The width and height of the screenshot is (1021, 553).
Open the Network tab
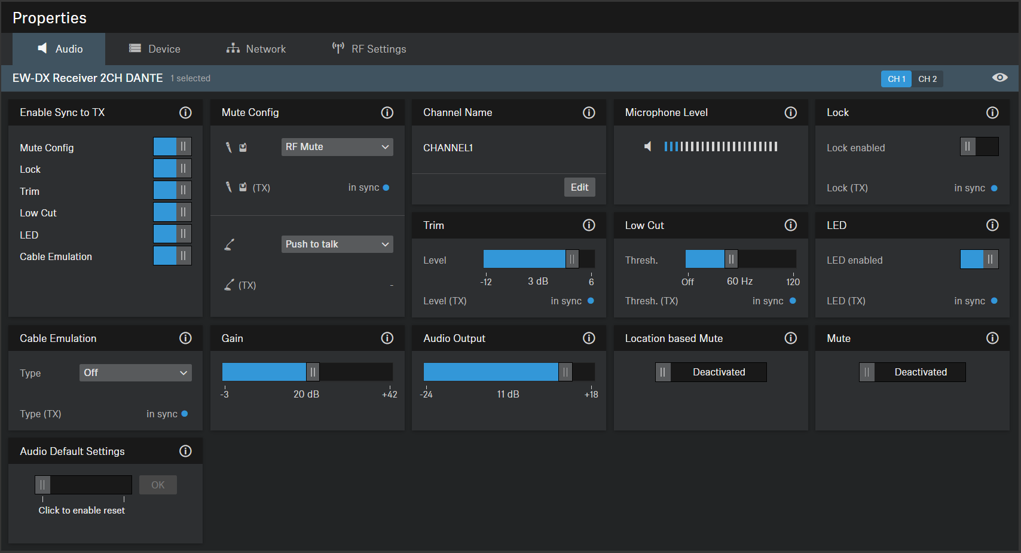pyautogui.click(x=256, y=49)
